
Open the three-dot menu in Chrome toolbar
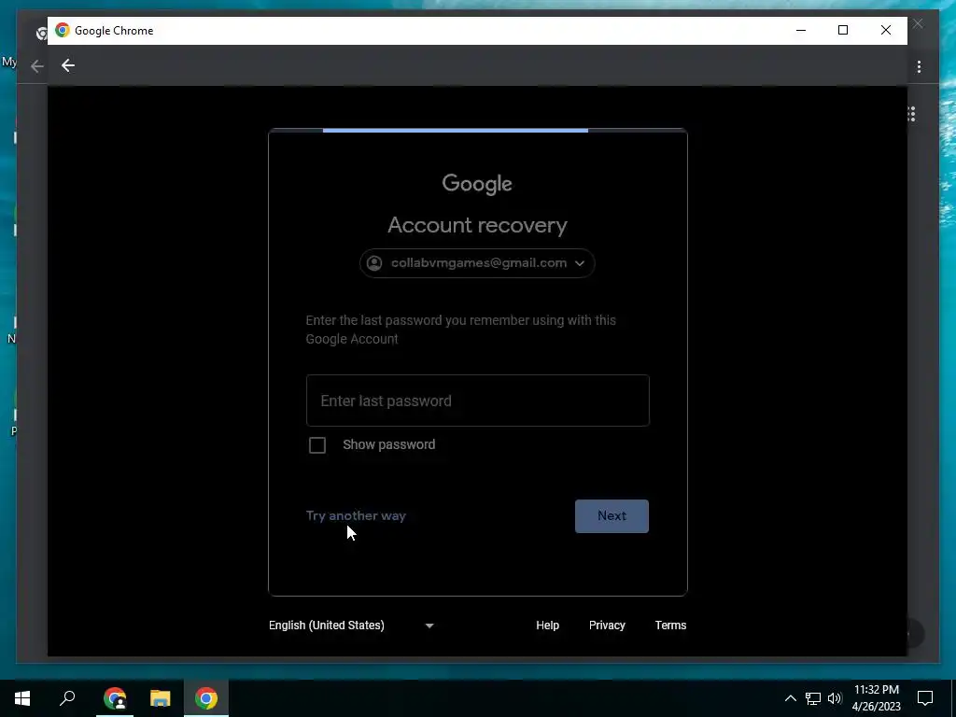919,66
